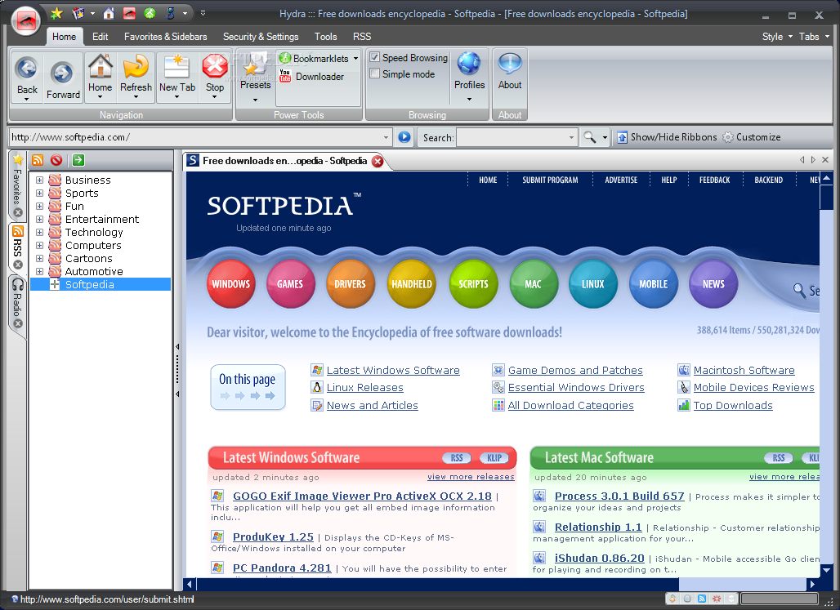Click KLIP badge on Latest Windows Software

[494, 458]
